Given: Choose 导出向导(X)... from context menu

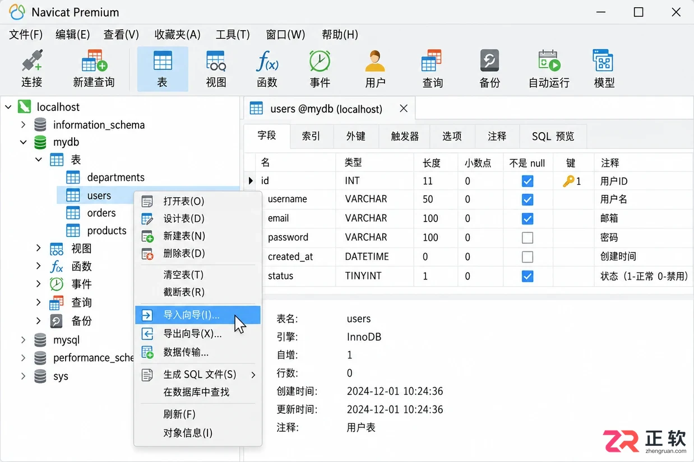Looking at the screenshot, I should [x=198, y=334].
